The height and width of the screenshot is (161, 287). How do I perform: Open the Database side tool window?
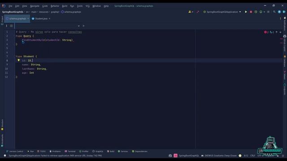(285, 61)
